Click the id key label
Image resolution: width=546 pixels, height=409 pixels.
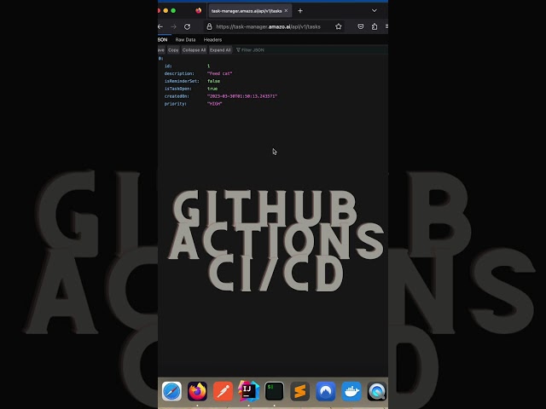tap(168, 66)
